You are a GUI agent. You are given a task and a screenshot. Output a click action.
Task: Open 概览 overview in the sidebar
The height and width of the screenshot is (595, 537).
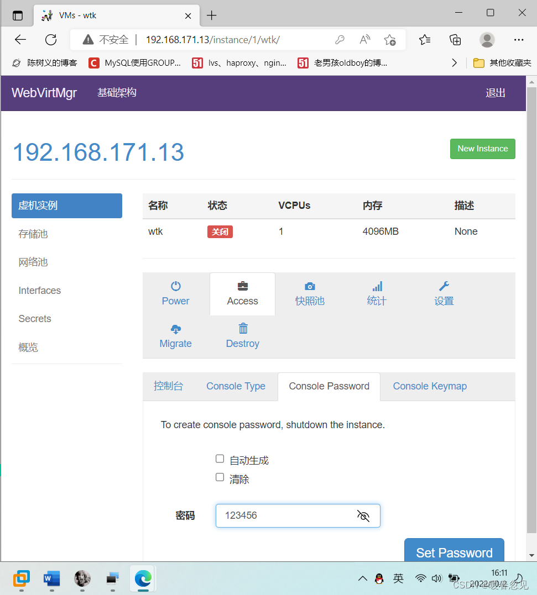[28, 347]
